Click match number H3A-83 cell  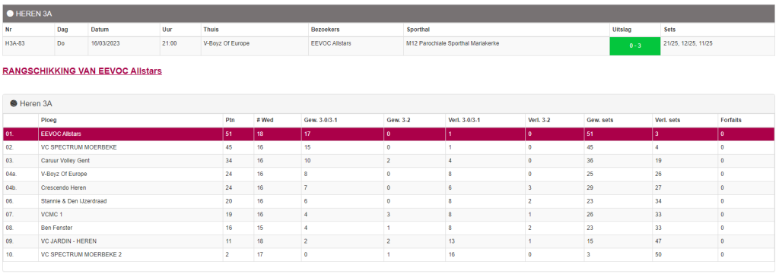pyautogui.click(x=15, y=43)
